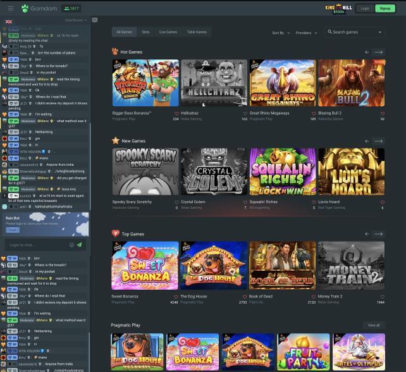Image resolution: width=406 pixels, height=372 pixels.
Task: Click the online users count badge
Action: point(71,9)
